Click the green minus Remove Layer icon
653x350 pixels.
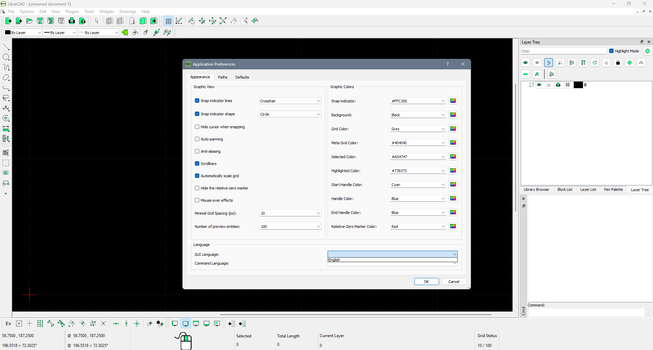[525, 74]
